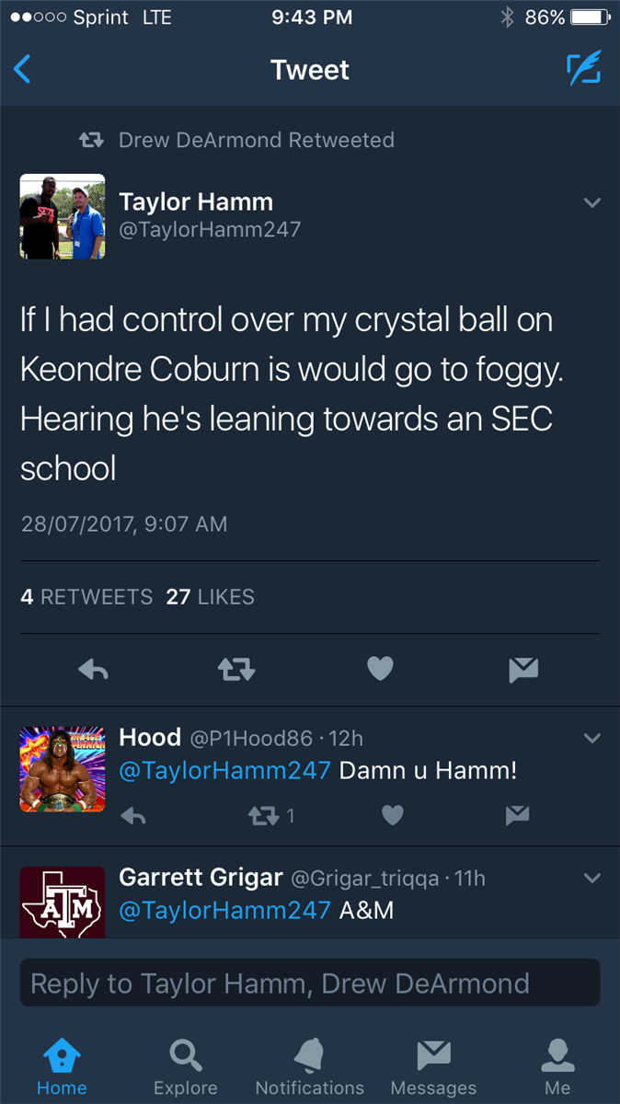Send main tweet via direct message icon
The width and height of the screenshot is (620, 1104).
coord(523,671)
